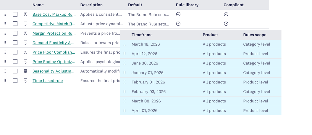312x135 pixels.
Task: Select the January 01, 2026 timeframe row
Action: click(x=147, y=73)
